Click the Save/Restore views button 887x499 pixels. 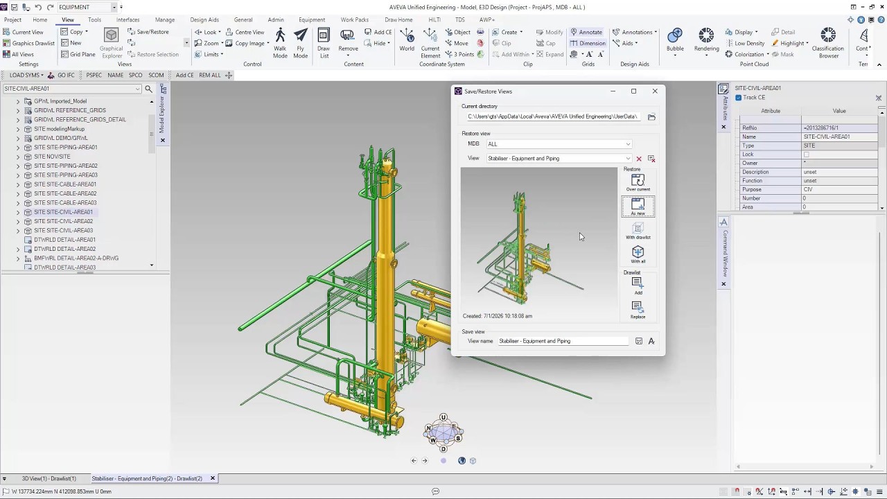pos(148,32)
